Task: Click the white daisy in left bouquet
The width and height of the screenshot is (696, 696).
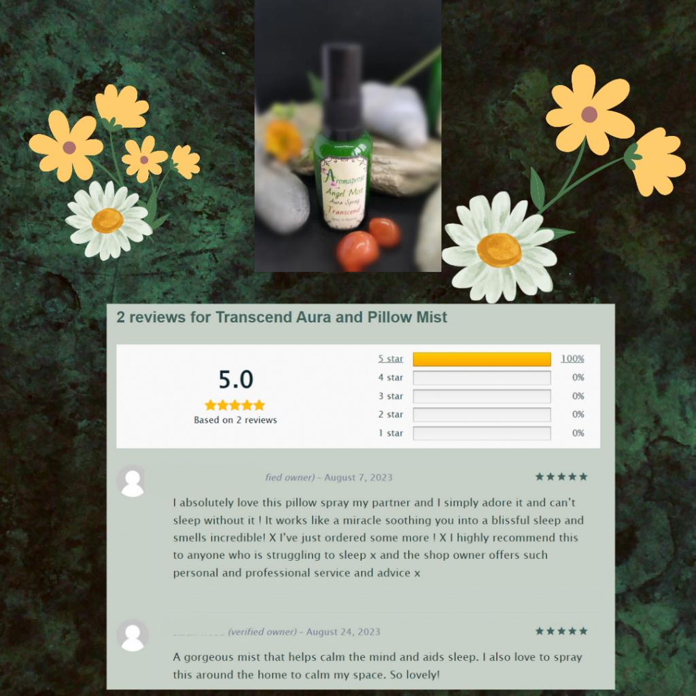Action: click(108, 220)
